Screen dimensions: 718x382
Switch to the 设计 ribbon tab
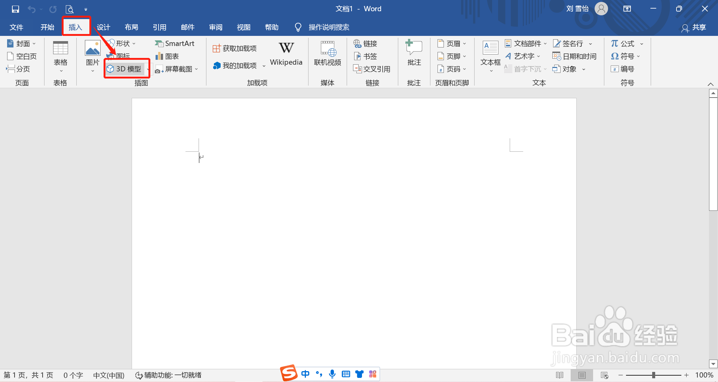pos(104,27)
